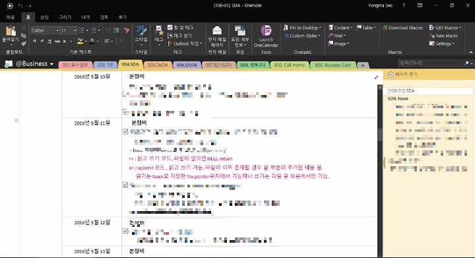
Task: Switch to the Insert ribbon tab
Action: [45, 17]
